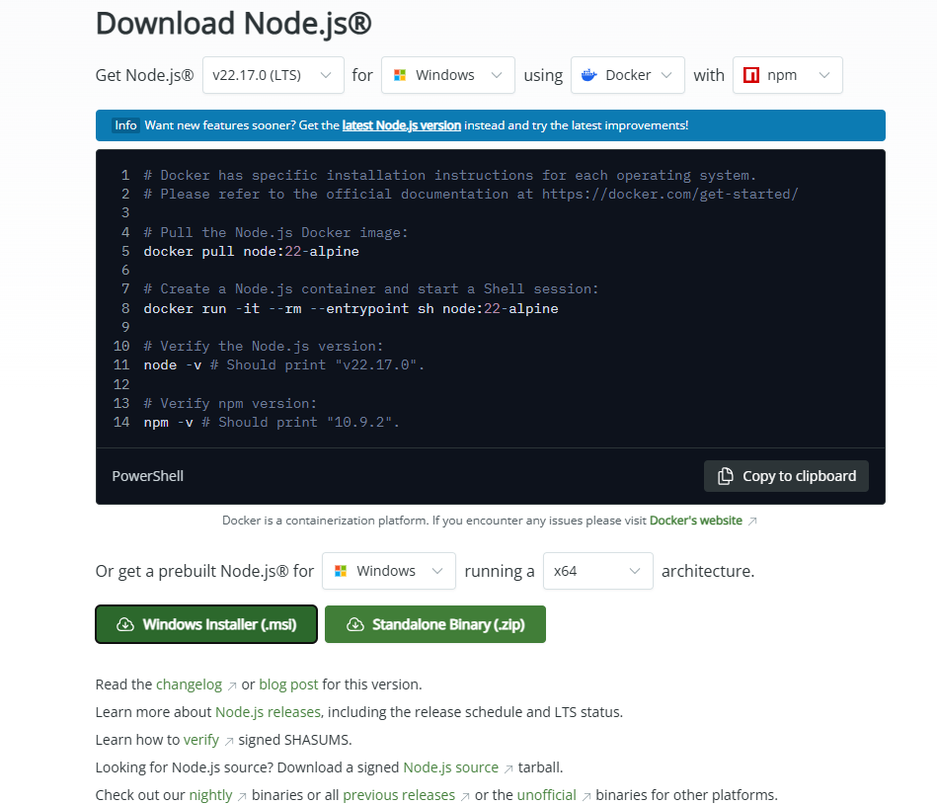Screen dimensions: 937x805
Task: Open the architecture dropdown showing x64
Action: pos(597,570)
